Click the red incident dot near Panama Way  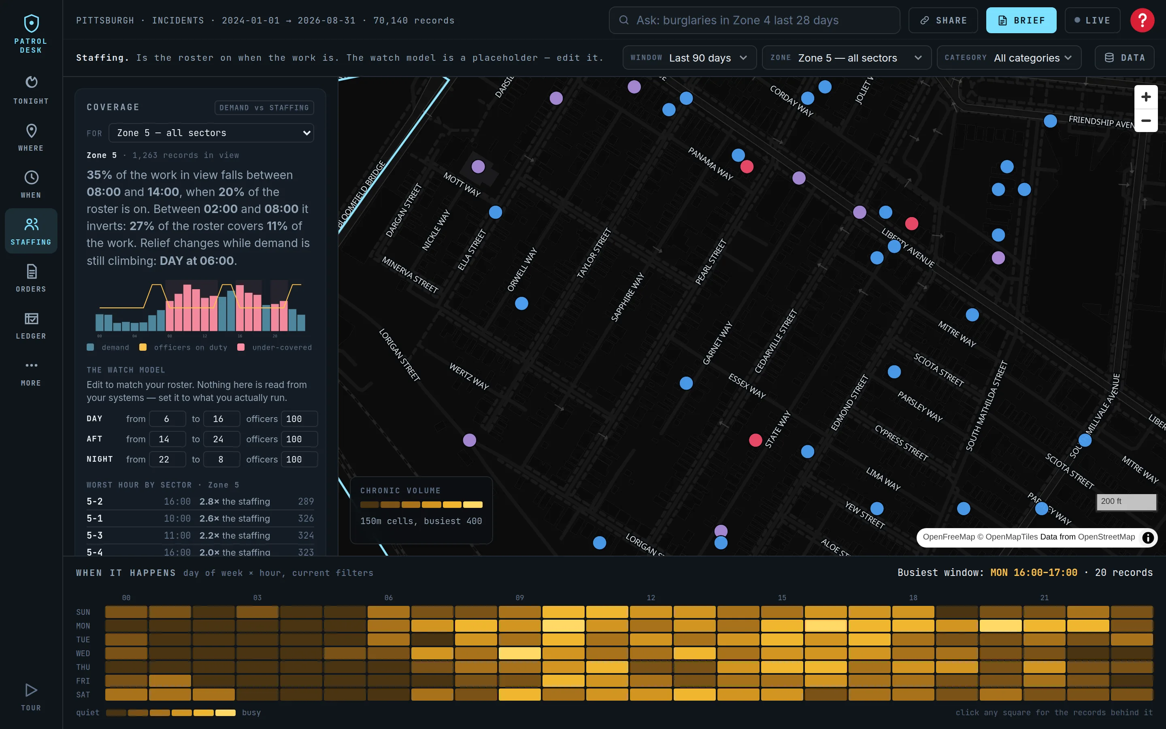coord(747,167)
